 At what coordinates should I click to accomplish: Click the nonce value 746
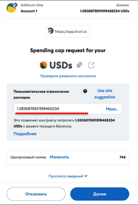pyautogui.click(x=123, y=157)
